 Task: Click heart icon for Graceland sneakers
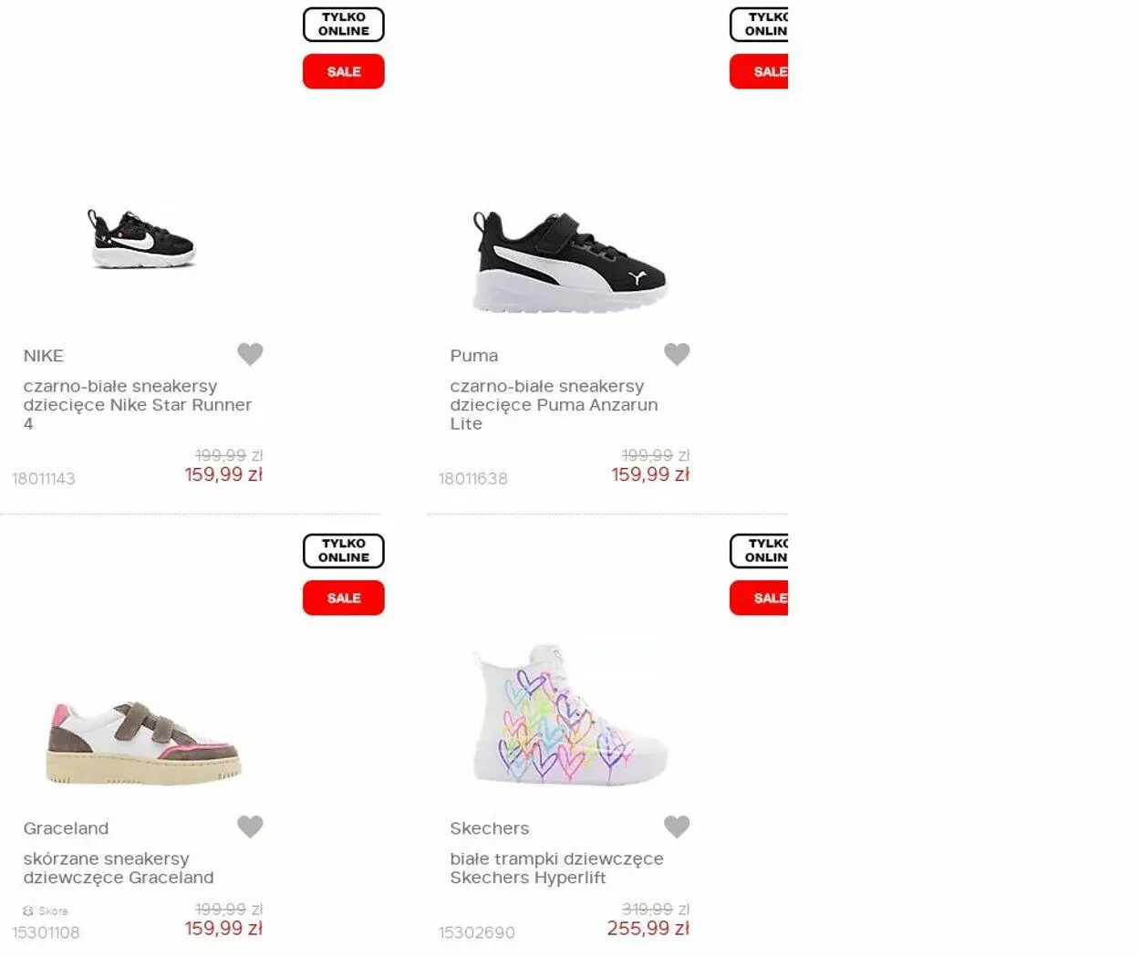[250, 827]
